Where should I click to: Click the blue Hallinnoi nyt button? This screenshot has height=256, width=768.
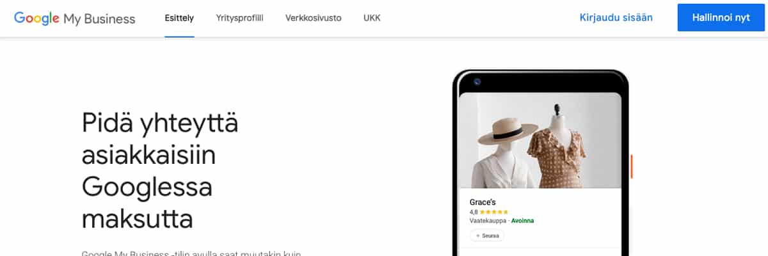(721, 18)
